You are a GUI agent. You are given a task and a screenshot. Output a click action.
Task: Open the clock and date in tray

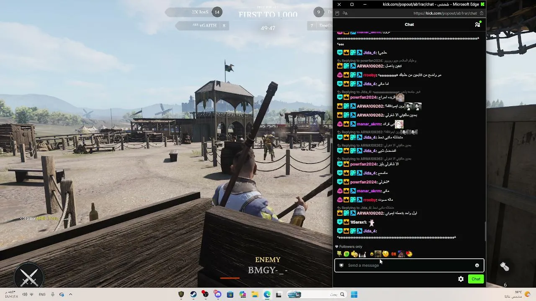click(x=11, y=294)
